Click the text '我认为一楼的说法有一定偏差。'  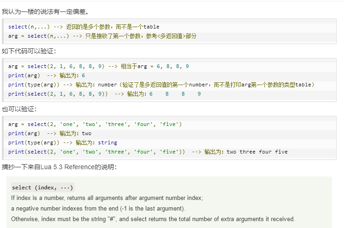[46, 11]
